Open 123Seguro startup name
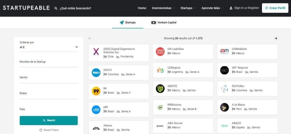This screenshot has width=291, height=134. coord(174,67)
